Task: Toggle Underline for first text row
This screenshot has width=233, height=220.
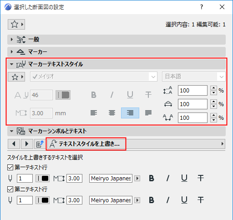Action: pyautogui.click(x=184, y=178)
